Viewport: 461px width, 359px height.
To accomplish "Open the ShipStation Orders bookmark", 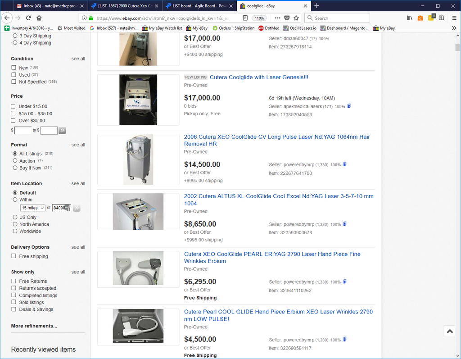I will [x=234, y=28].
